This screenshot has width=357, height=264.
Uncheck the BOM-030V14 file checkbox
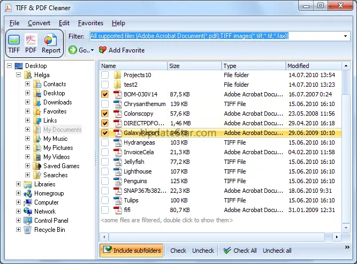[x=105, y=94]
